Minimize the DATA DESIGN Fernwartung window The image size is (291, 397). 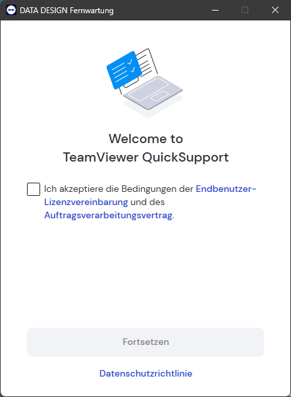pyautogui.click(x=215, y=10)
